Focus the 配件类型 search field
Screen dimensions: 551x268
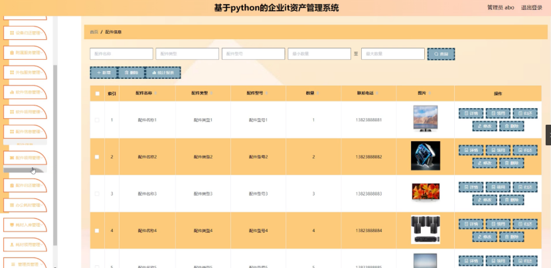tap(187, 54)
